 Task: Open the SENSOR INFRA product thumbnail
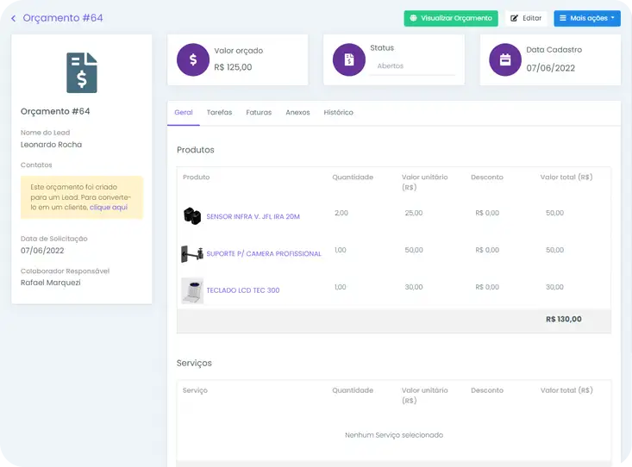coord(191,216)
